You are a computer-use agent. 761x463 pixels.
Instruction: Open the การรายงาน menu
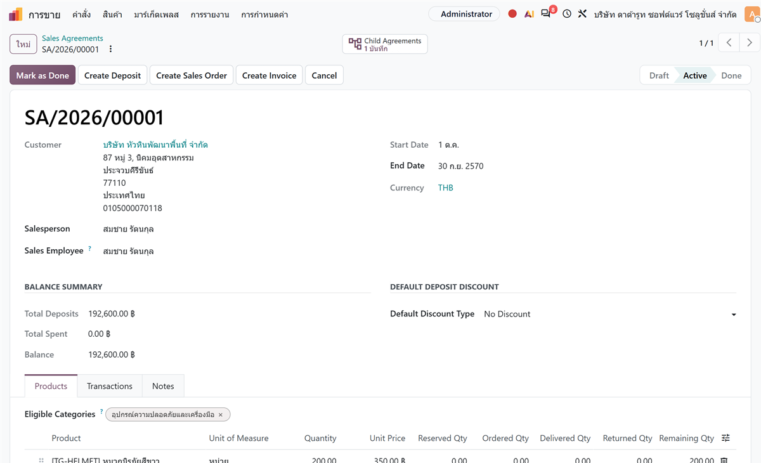point(210,14)
